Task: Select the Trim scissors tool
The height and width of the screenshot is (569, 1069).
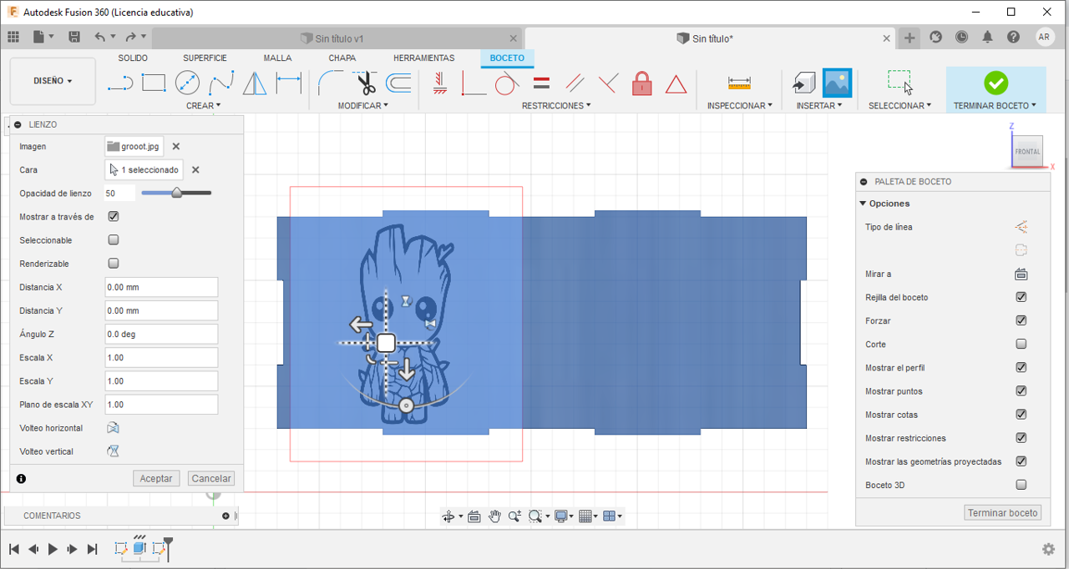Action: coord(365,83)
